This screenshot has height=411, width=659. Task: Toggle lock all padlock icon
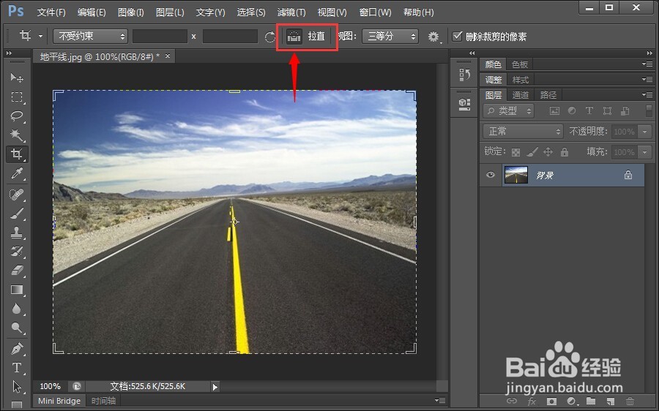(565, 152)
